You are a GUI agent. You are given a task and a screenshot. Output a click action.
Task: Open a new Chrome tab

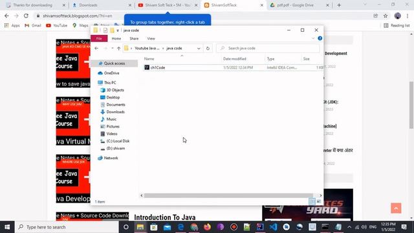339,5
